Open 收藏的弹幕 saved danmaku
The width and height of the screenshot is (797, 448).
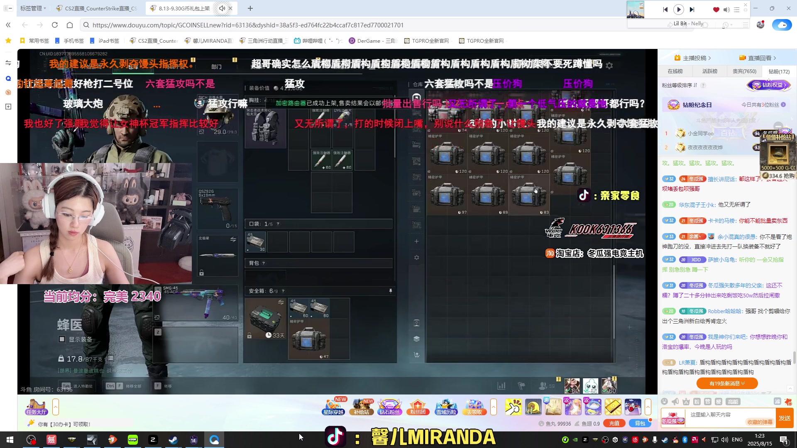tap(760, 422)
